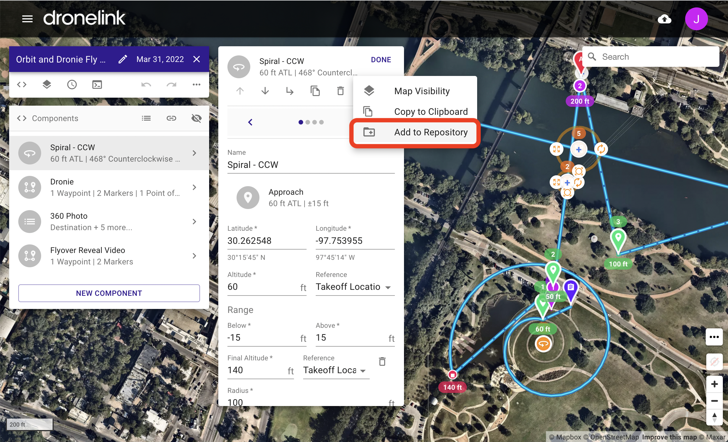This screenshot has width=728, height=442.
Task: Expand the Dronie component row
Action: click(109, 187)
